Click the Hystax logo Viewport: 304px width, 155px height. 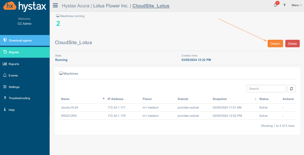(24, 6)
